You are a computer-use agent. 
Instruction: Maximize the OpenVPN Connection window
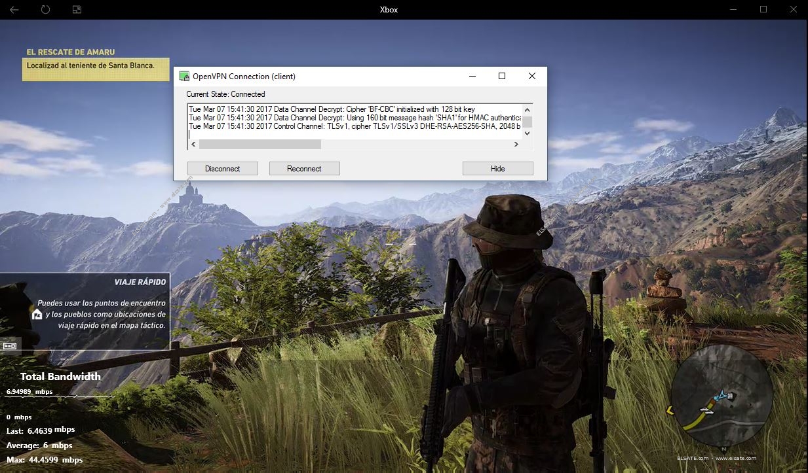pos(502,76)
